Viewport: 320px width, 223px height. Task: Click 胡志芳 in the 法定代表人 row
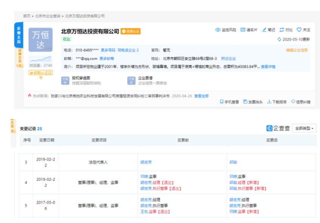point(146,162)
